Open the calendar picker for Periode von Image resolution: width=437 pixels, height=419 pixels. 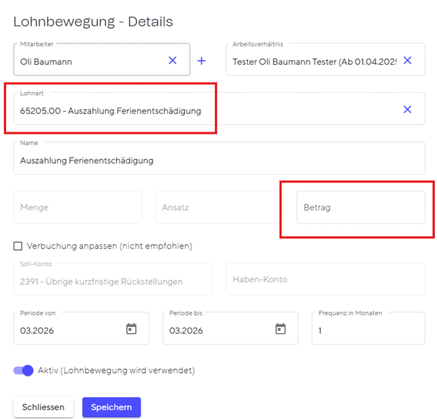(131, 329)
